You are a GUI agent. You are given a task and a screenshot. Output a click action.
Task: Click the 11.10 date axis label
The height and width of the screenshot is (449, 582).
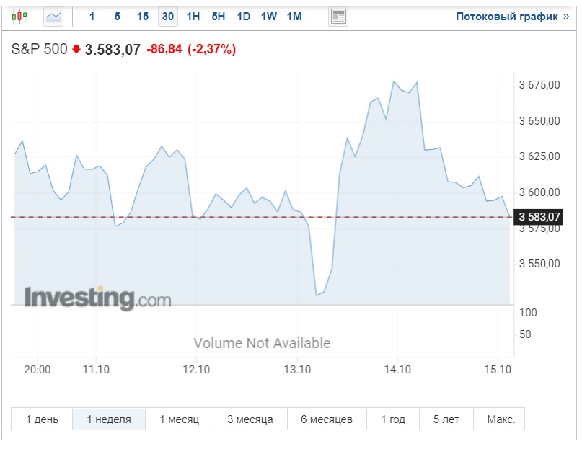pyautogui.click(x=96, y=370)
